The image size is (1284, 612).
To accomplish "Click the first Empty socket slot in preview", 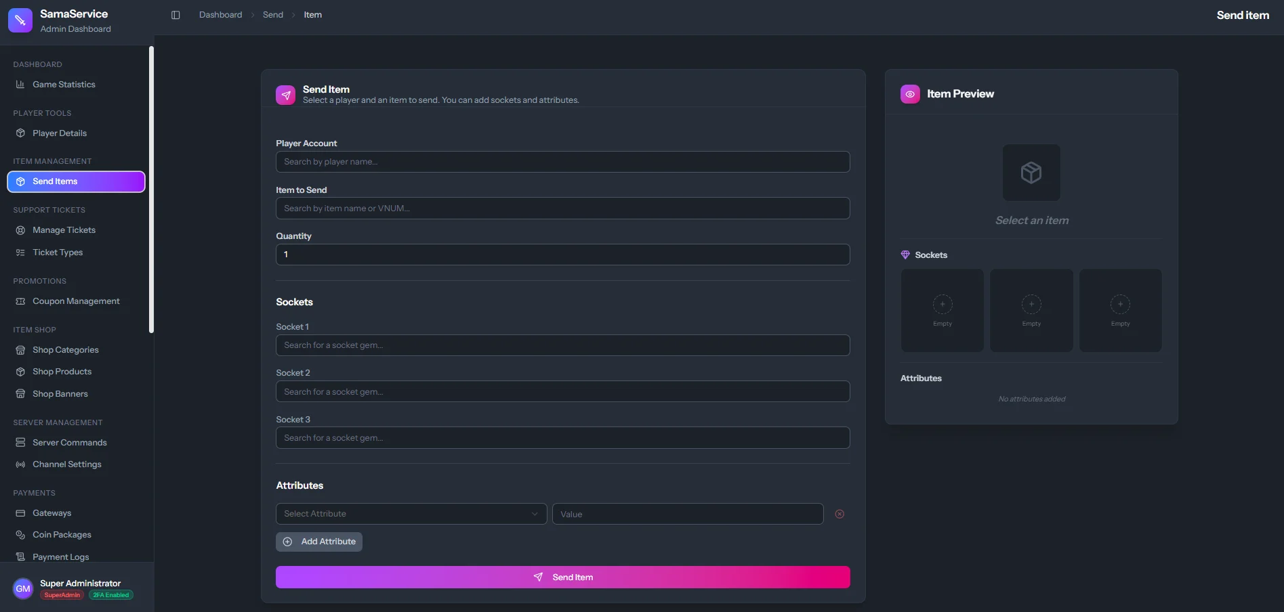I will 943,311.
